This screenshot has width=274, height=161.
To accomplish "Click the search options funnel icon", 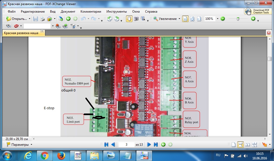I will (x=73, y=26).
